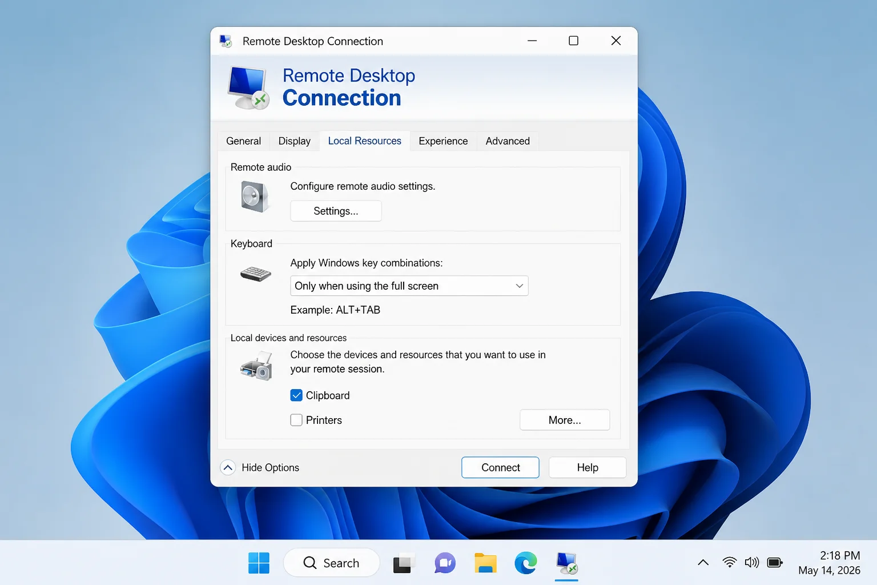Open remote audio Settings... button
877x585 pixels.
[336, 211]
